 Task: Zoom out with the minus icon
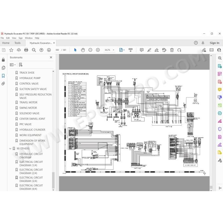(90, 50)
